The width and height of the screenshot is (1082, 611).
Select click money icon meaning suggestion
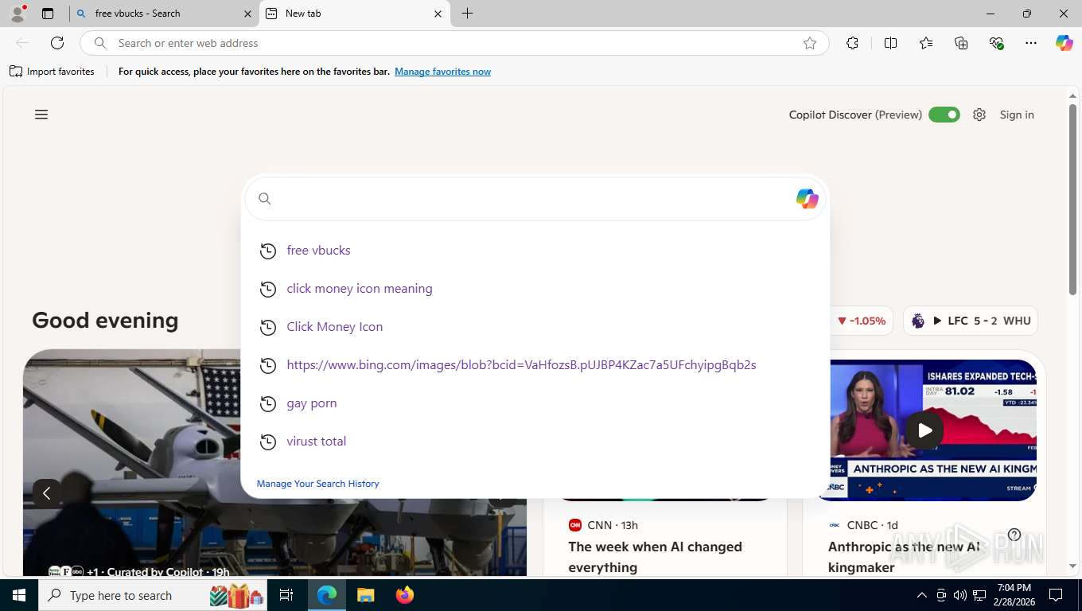pyautogui.click(x=535, y=288)
